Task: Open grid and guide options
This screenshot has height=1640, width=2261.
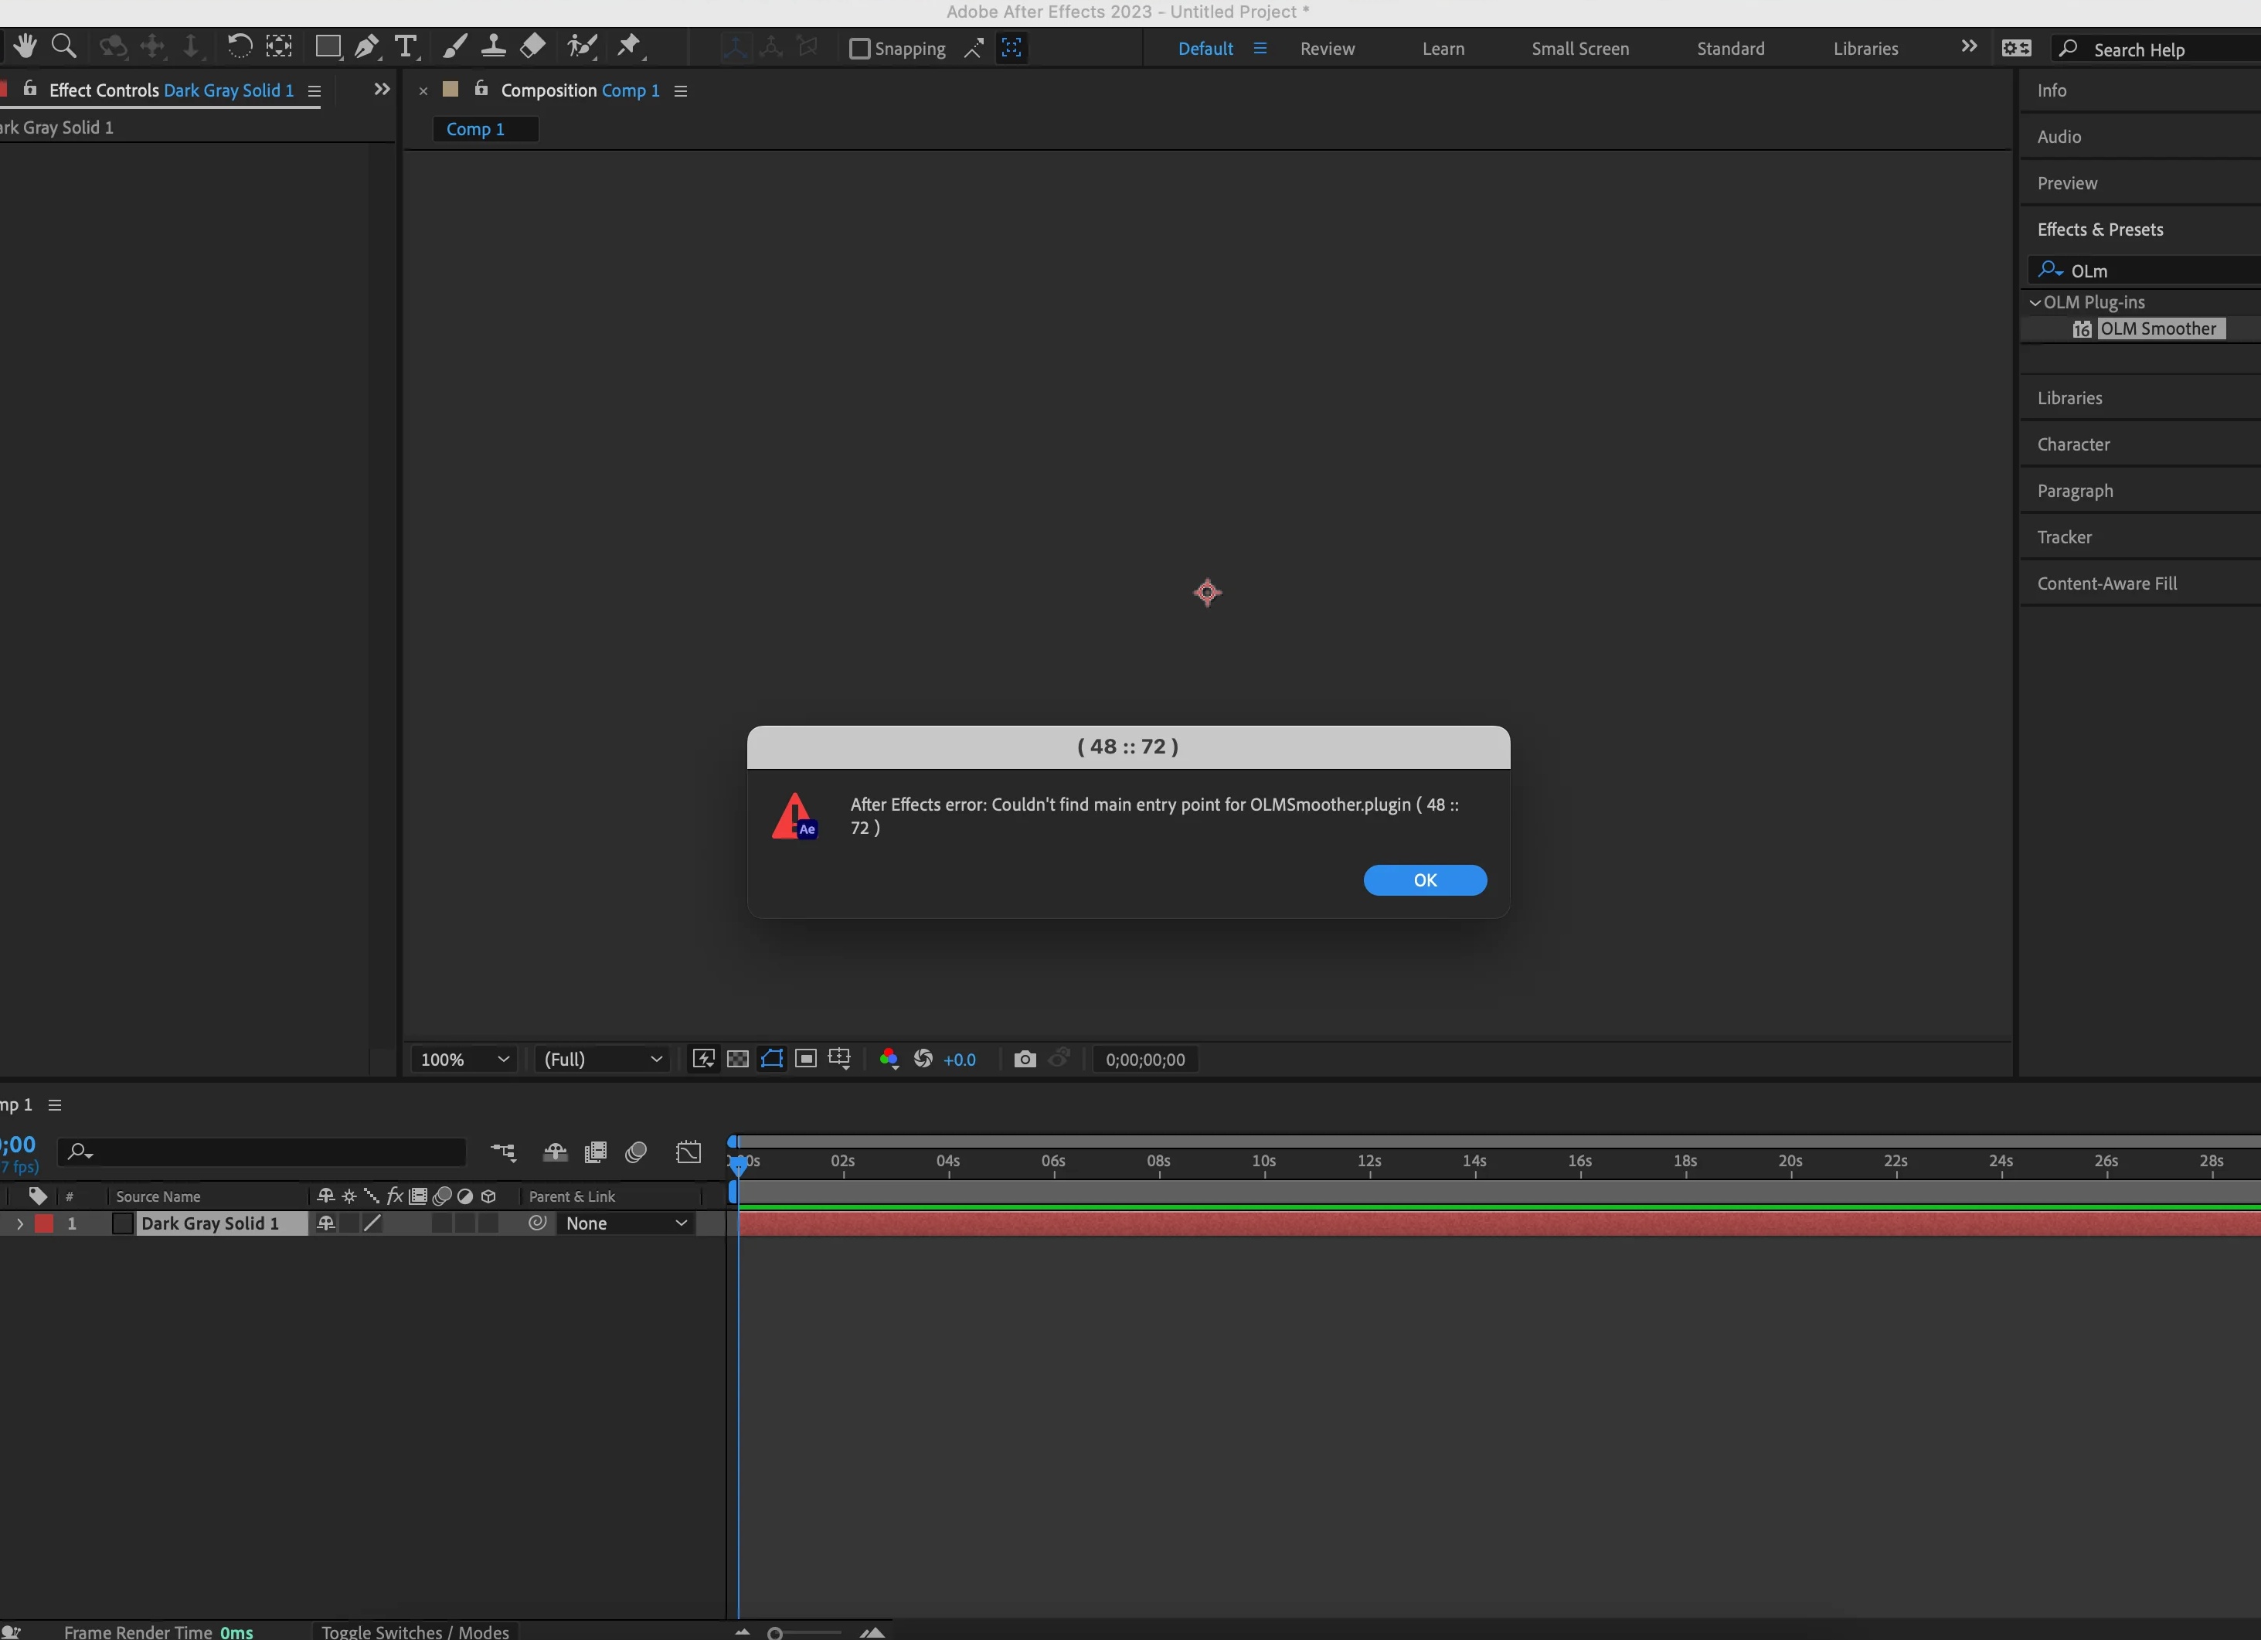Action: pos(839,1059)
